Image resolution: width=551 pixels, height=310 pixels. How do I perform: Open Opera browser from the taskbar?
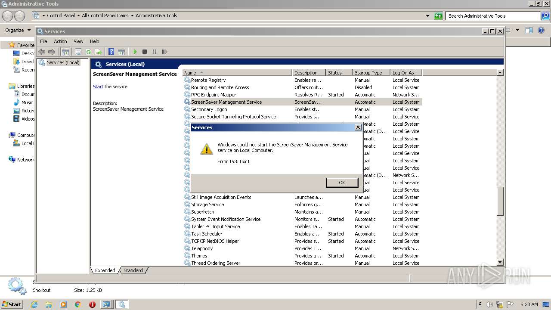pyautogui.click(x=92, y=304)
